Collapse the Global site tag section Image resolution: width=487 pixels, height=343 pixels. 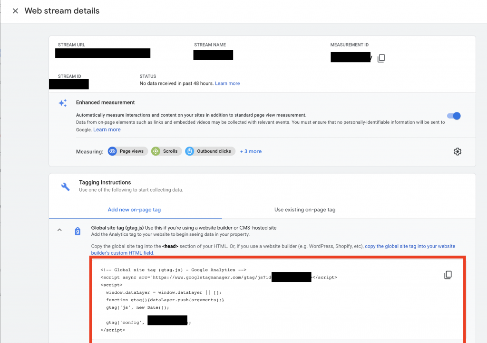click(x=59, y=229)
